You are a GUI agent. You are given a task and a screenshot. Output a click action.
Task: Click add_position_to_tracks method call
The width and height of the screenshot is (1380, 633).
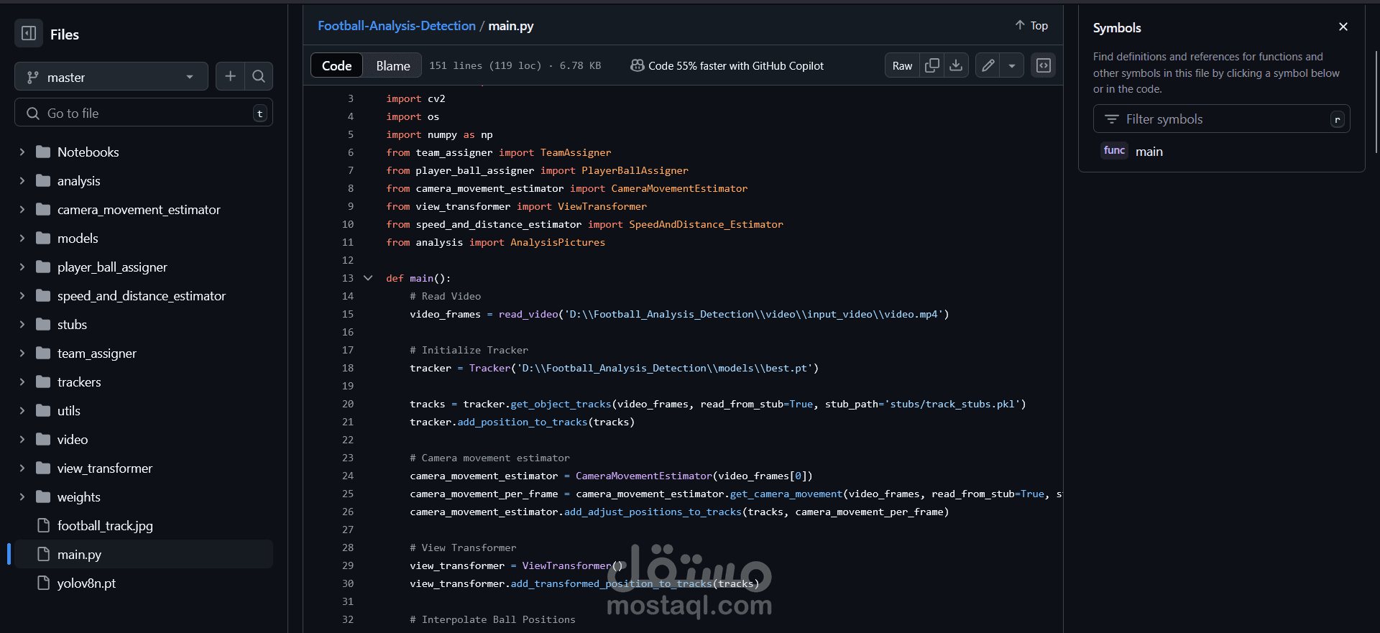pyautogui.click(x=523, y=422)
